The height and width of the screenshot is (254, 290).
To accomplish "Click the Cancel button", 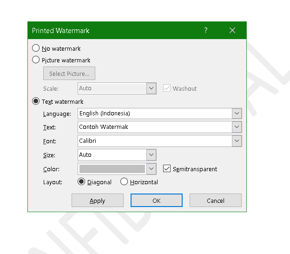I will point(215,201).
